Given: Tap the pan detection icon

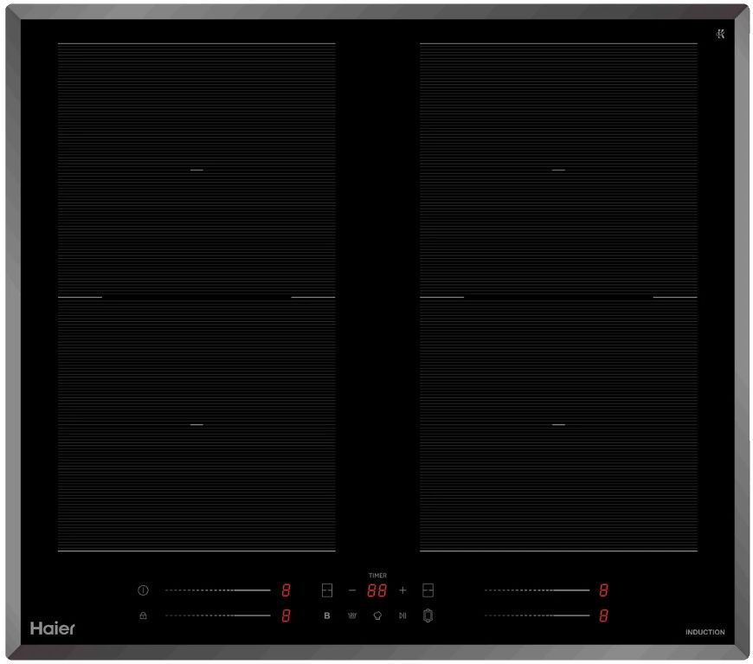Looking at the screenshot, I should point(428,616).
